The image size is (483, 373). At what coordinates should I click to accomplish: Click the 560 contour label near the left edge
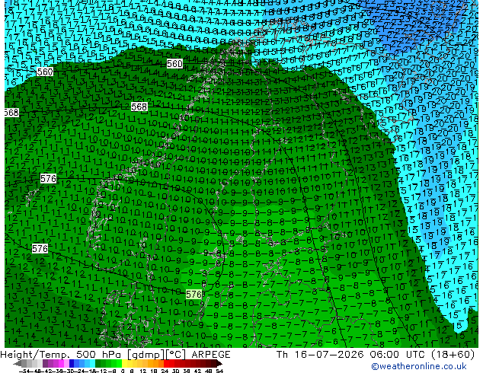45,72
